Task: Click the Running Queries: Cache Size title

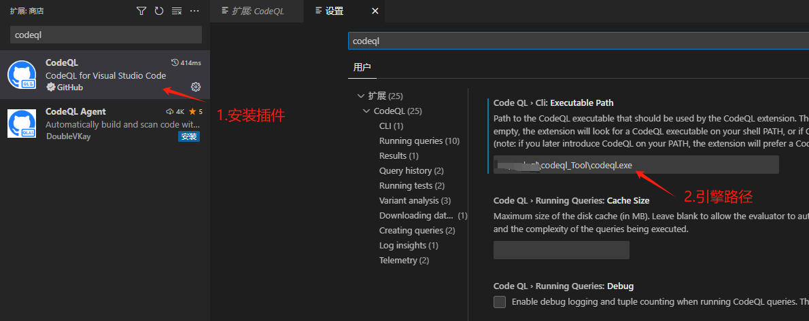Action: point(571,200)
